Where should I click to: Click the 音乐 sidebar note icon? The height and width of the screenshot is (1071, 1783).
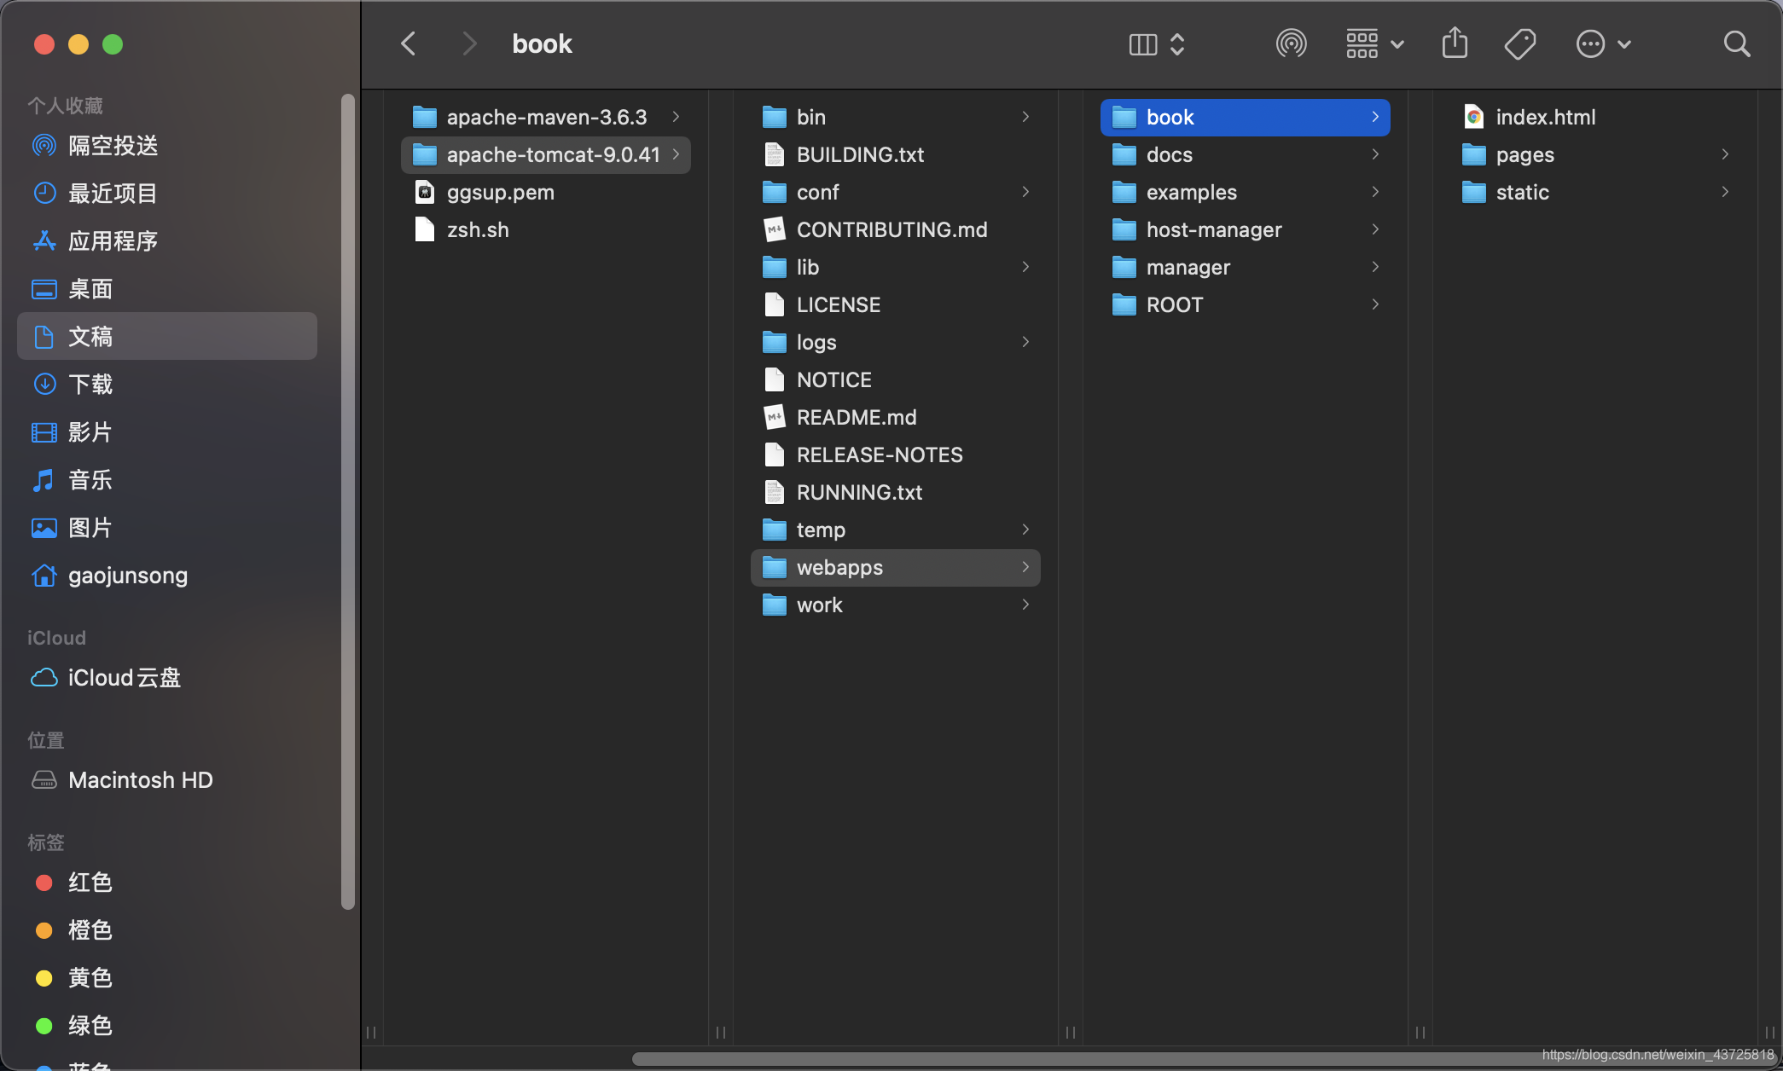44,479
